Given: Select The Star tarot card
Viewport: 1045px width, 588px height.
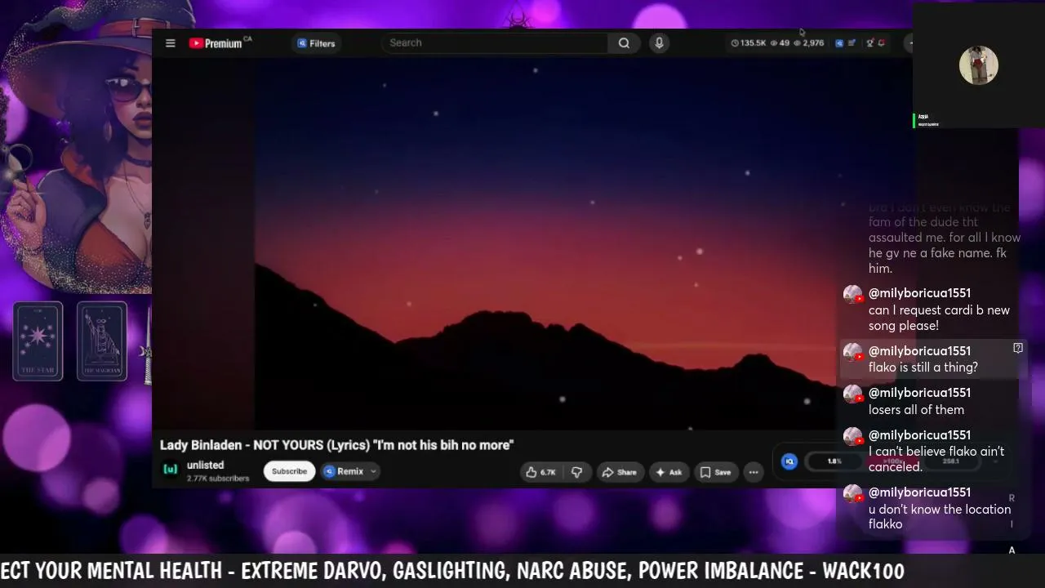Looking at the screenshot, I should click(38, 341).
